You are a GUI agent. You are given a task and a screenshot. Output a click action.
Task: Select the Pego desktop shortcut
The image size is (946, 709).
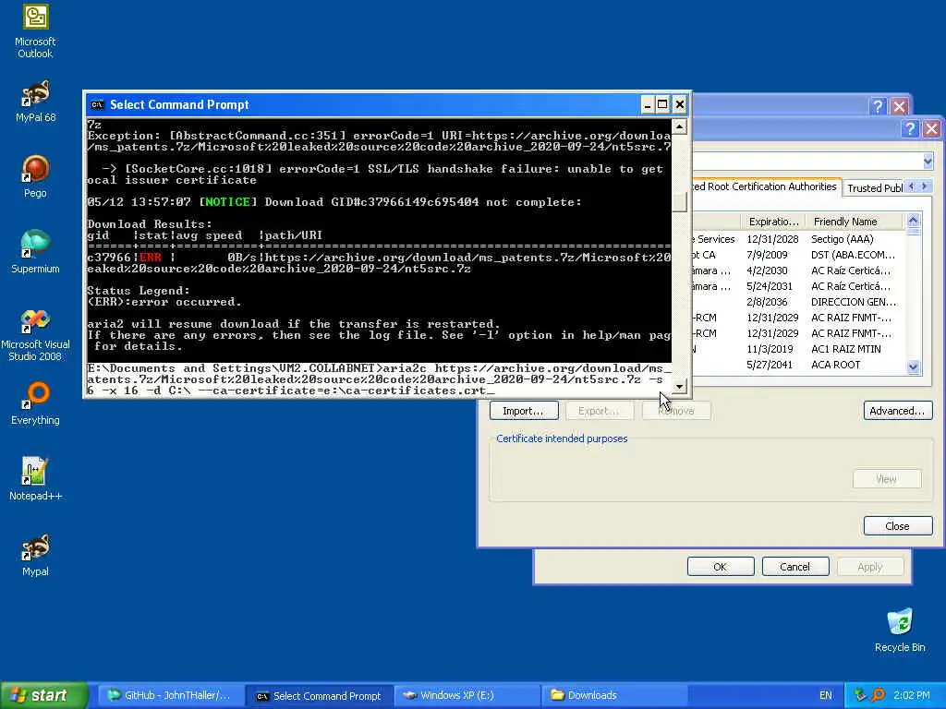coord(35,176)
